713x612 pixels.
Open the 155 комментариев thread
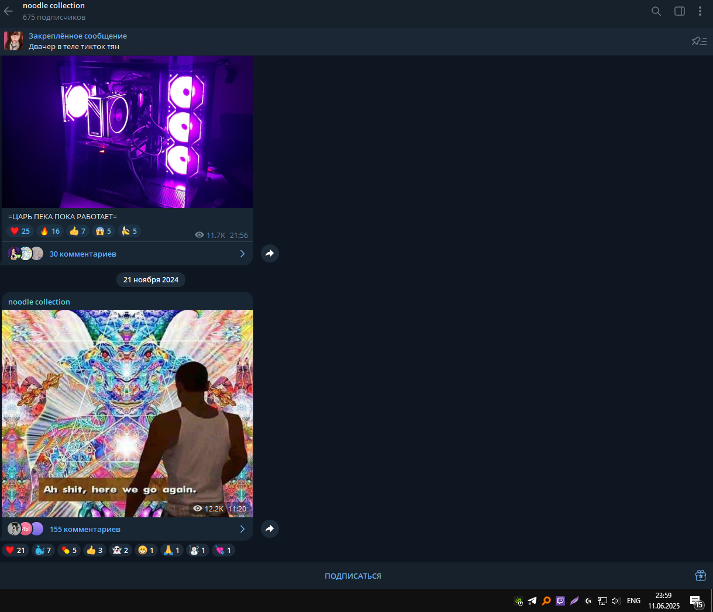(127, 529)
